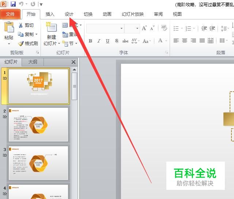This screenshot has height=199, width=234.
Task: Click the font color A button
Action: [160, 41]
